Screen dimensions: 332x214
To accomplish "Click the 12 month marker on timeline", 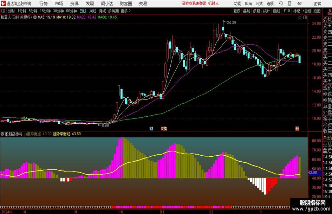I will point(211,212).
